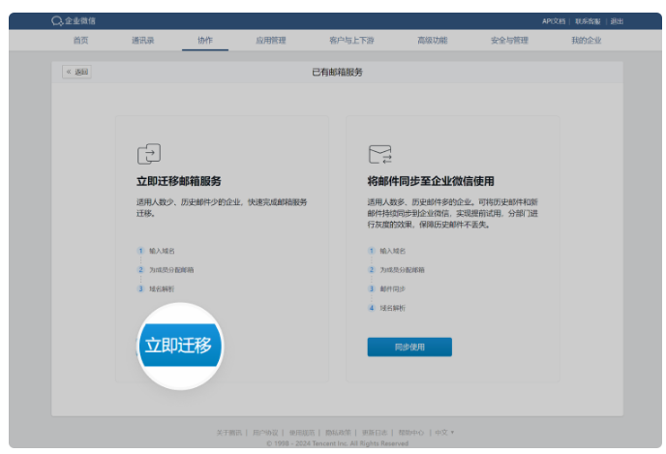
Task: Open the 首页 tab
Action: [80, 41]
